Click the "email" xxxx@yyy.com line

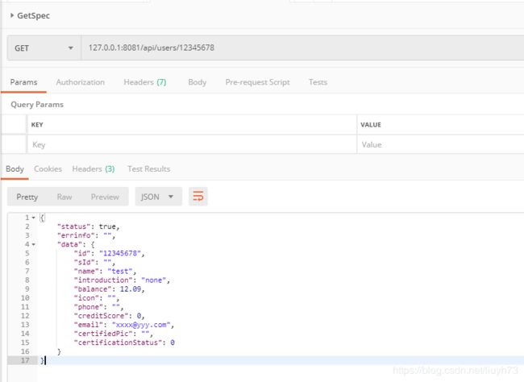(123, 325)
